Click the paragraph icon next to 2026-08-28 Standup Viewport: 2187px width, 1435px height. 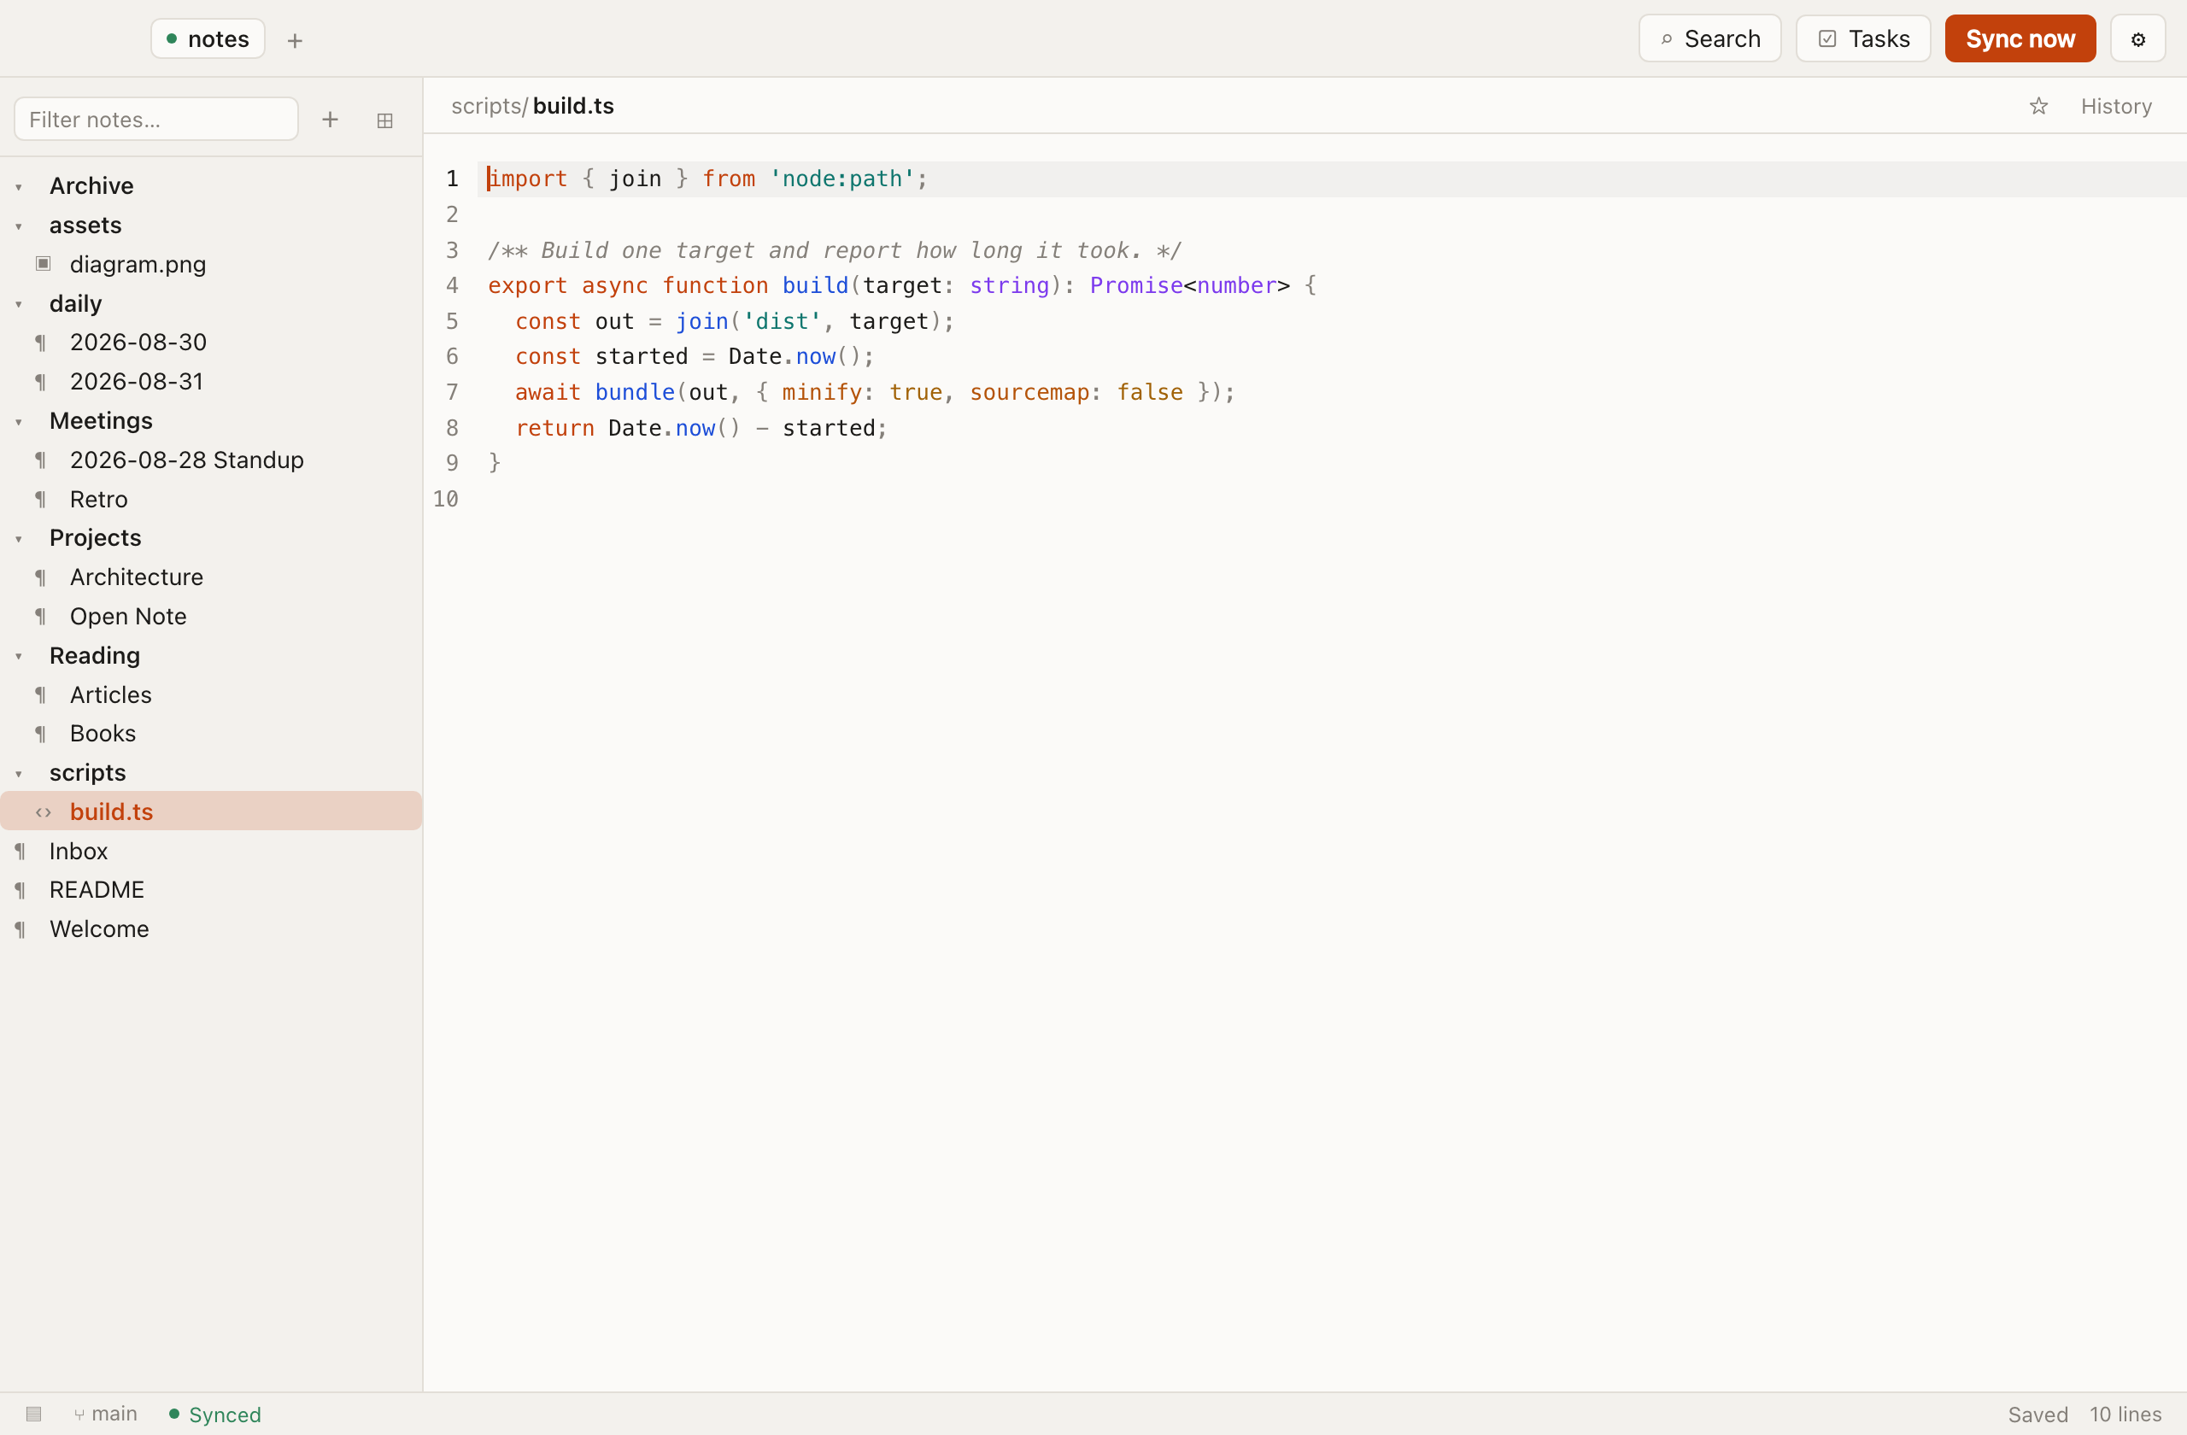coord(40,460)
